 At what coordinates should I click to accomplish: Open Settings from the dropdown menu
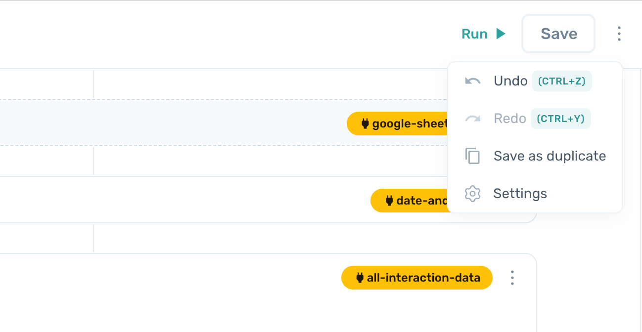520,194
